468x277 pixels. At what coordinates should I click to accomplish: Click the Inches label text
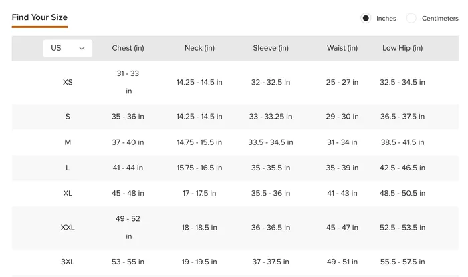point(386,19)
